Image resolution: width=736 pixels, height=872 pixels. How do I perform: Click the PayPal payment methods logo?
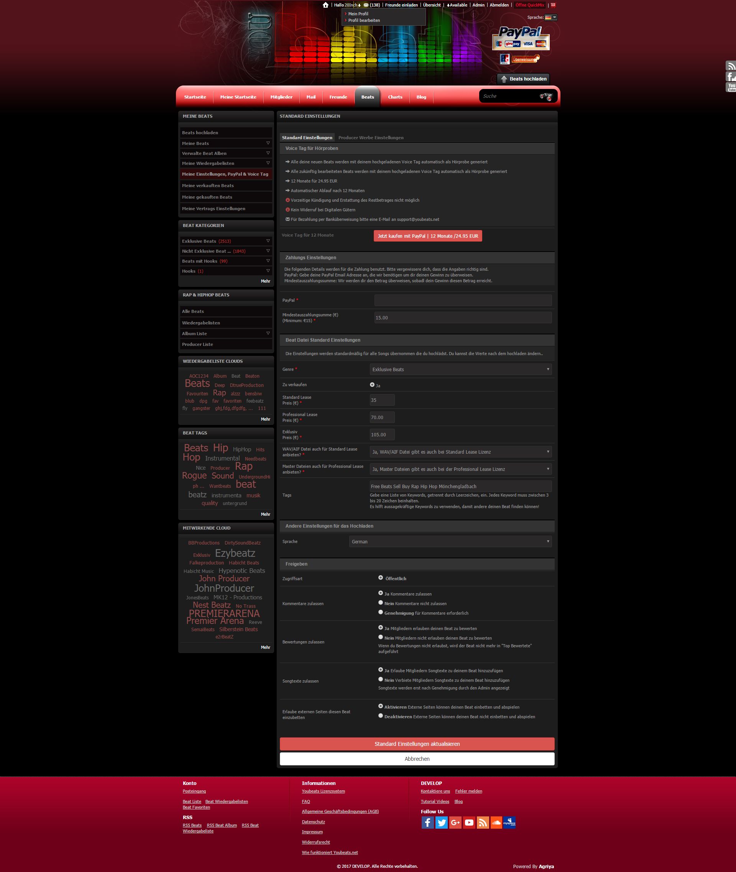click(x=521, y=38)
